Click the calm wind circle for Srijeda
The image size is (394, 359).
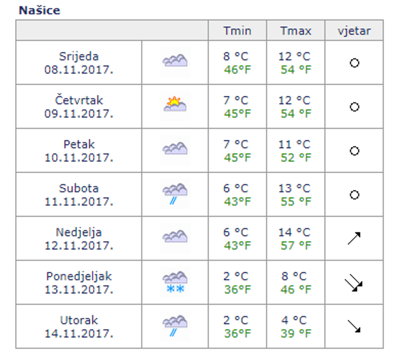(354, 63)
